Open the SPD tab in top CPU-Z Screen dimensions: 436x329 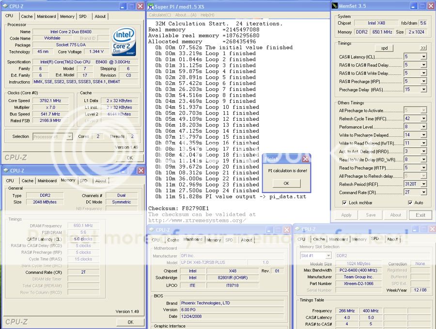click(82, 16)
